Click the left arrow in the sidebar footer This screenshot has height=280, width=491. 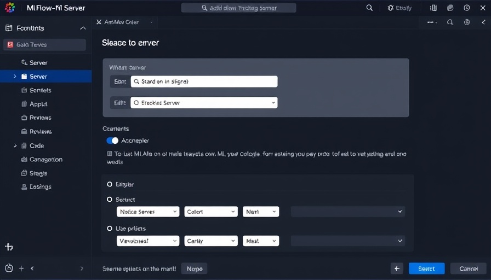pyautogui.click(x=32, y=269)
